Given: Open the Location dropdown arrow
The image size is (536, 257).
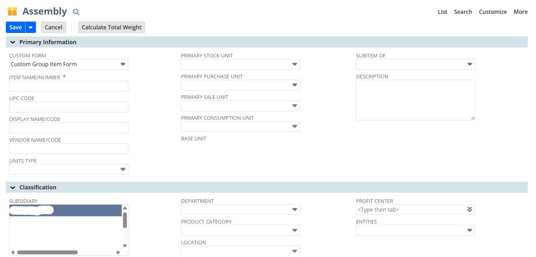Looking at the screenshot, I should point(295,251).
